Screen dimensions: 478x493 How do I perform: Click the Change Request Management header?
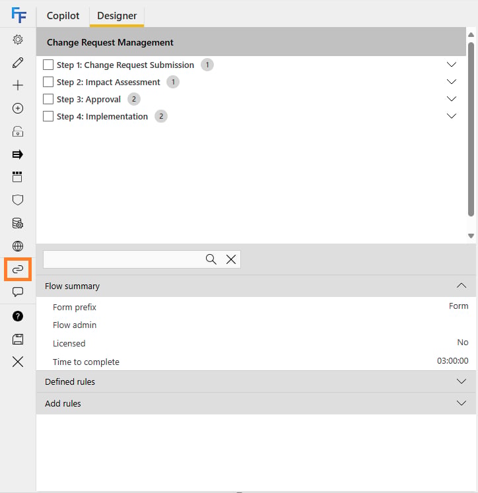click(251, 42)
